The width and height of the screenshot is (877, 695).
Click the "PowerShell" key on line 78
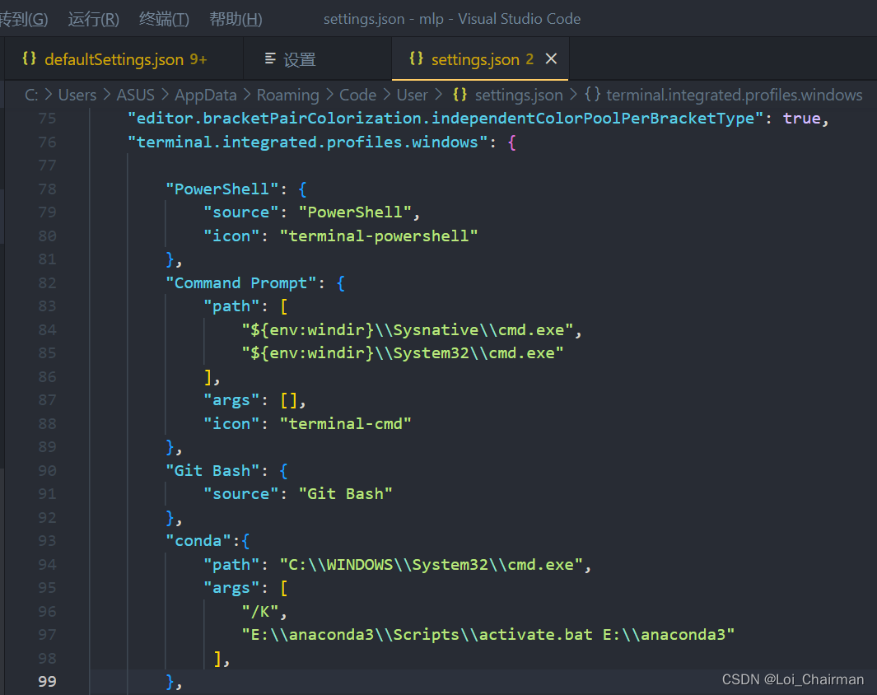[x=222, y=189]
